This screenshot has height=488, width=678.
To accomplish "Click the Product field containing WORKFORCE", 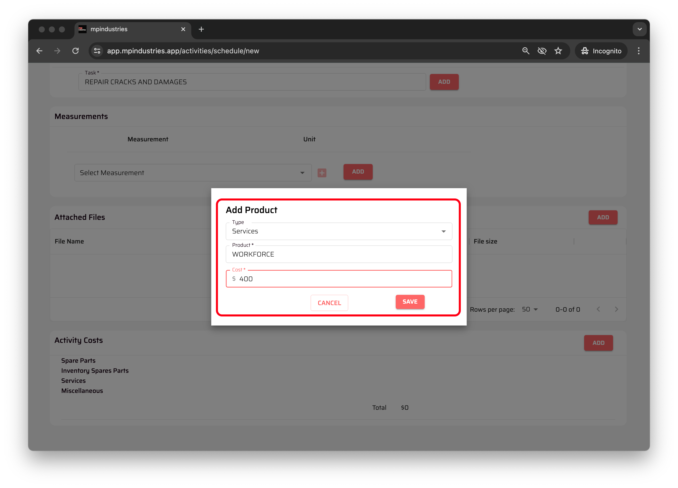I will tap(339, 254).
